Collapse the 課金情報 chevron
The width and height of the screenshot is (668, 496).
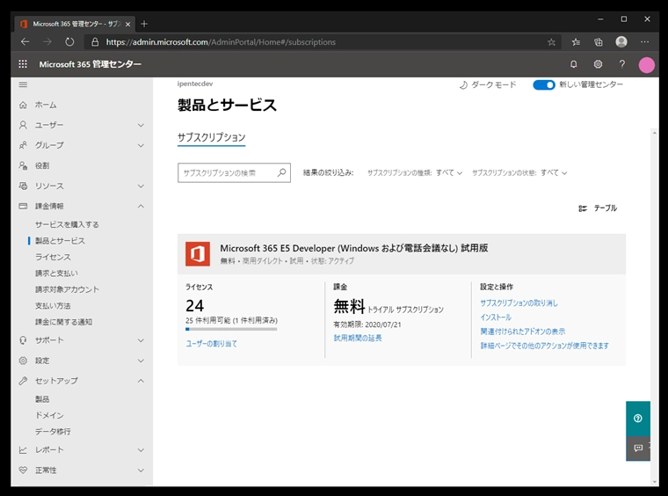(x=141, y=207)
